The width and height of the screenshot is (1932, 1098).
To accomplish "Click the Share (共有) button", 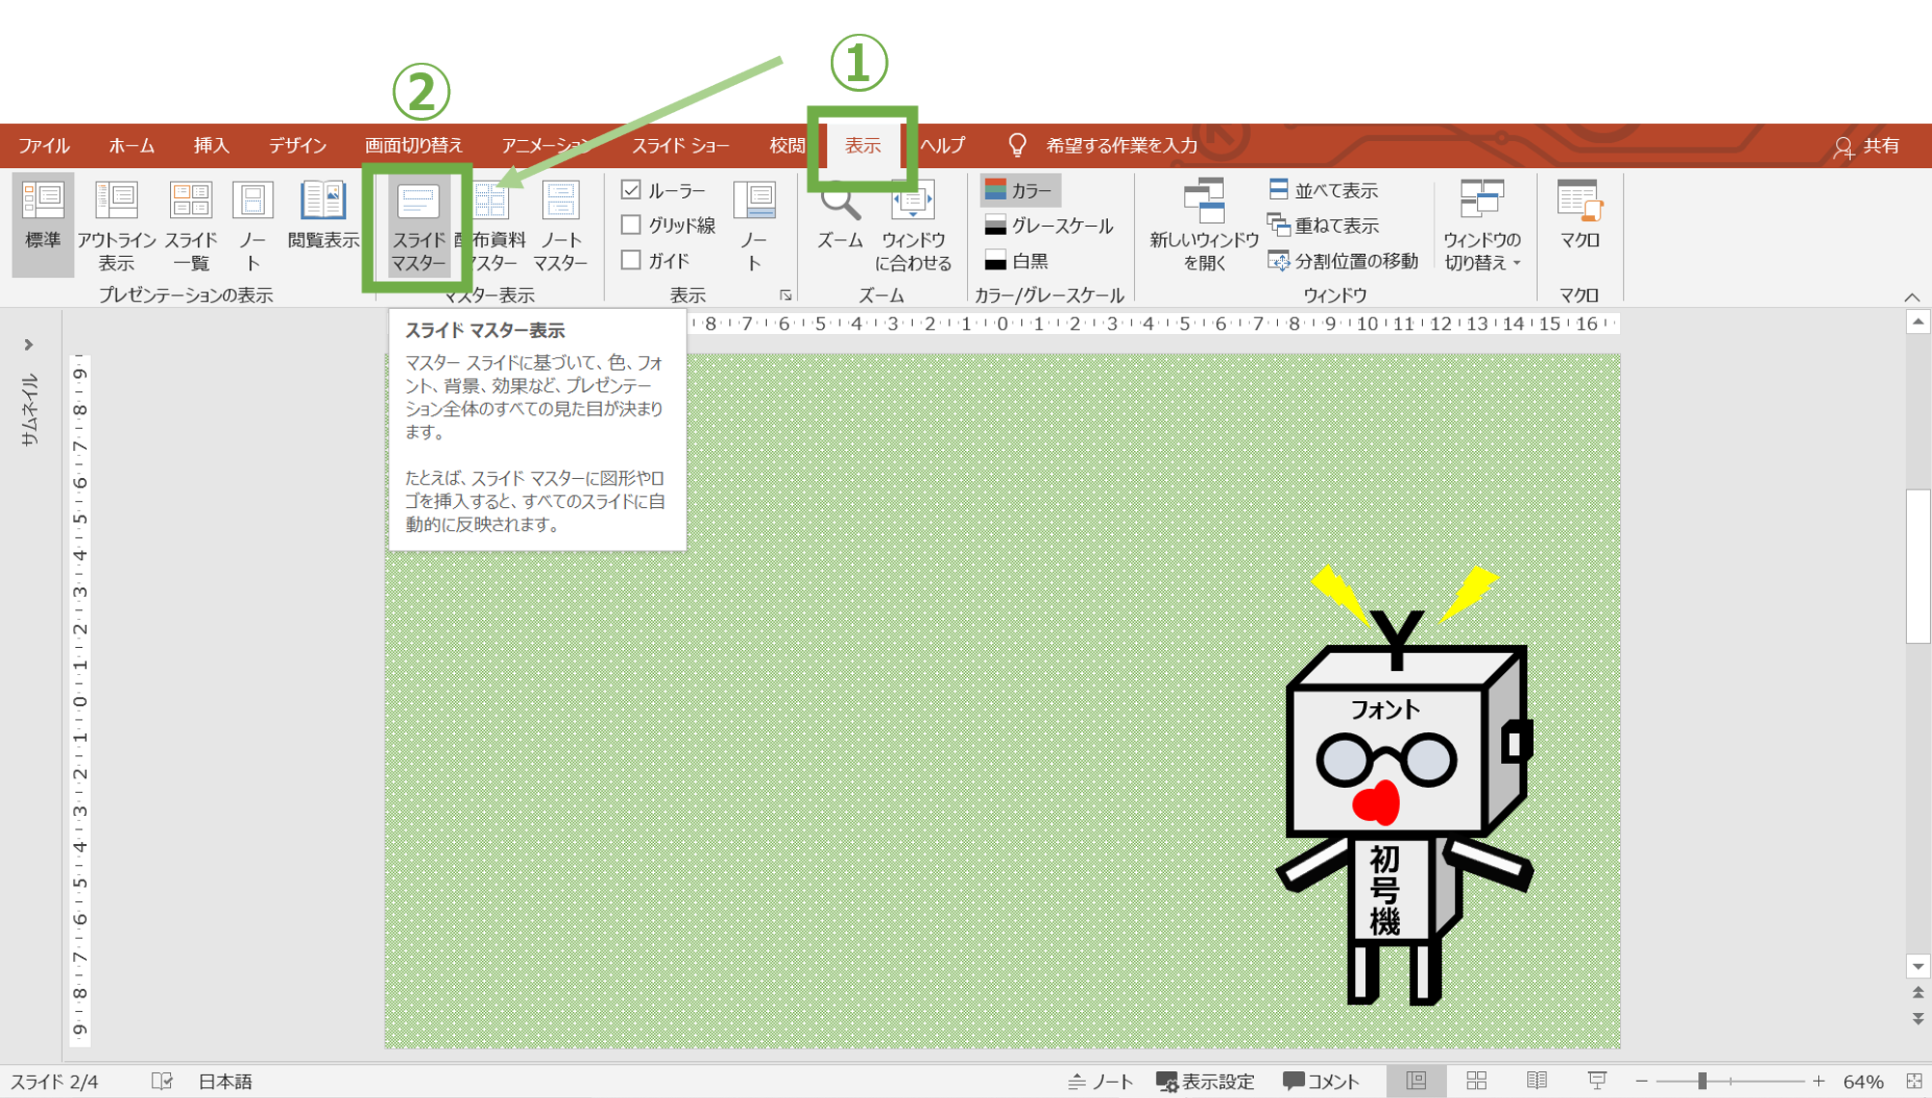I will [x=1867, y=146].
